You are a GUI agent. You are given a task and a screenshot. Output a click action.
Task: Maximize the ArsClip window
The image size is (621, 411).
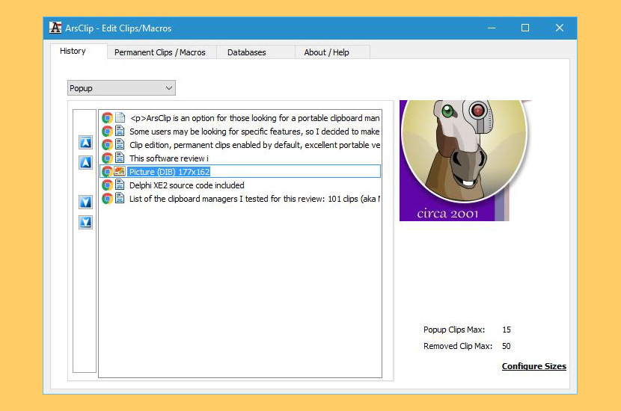(x=525, y=28)
